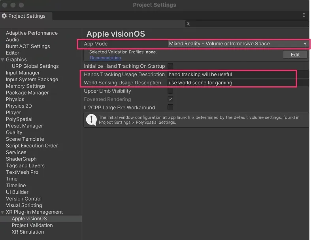Open XR Simulation settings

point(28,232)
